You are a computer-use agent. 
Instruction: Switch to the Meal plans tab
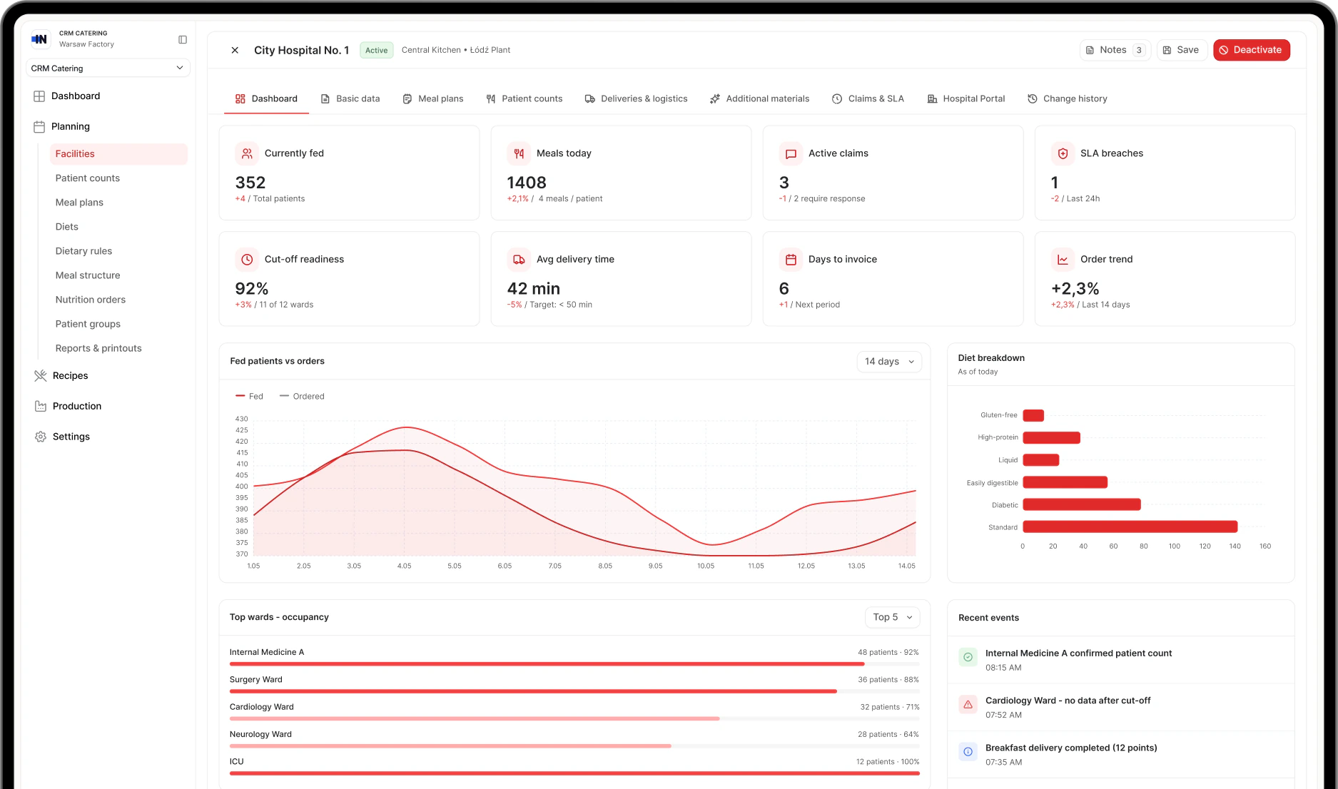click(432, 99)
